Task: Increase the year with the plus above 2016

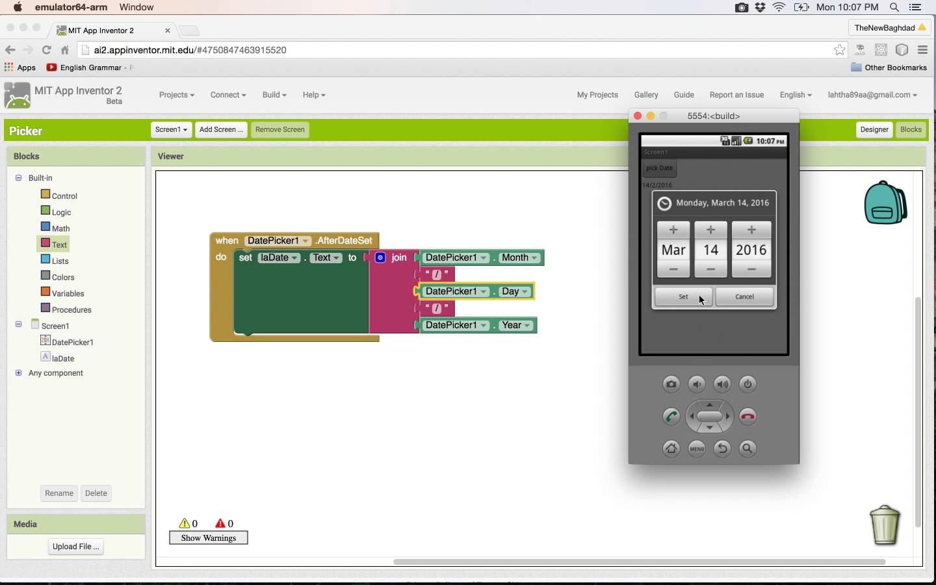Action: point(751,230)
